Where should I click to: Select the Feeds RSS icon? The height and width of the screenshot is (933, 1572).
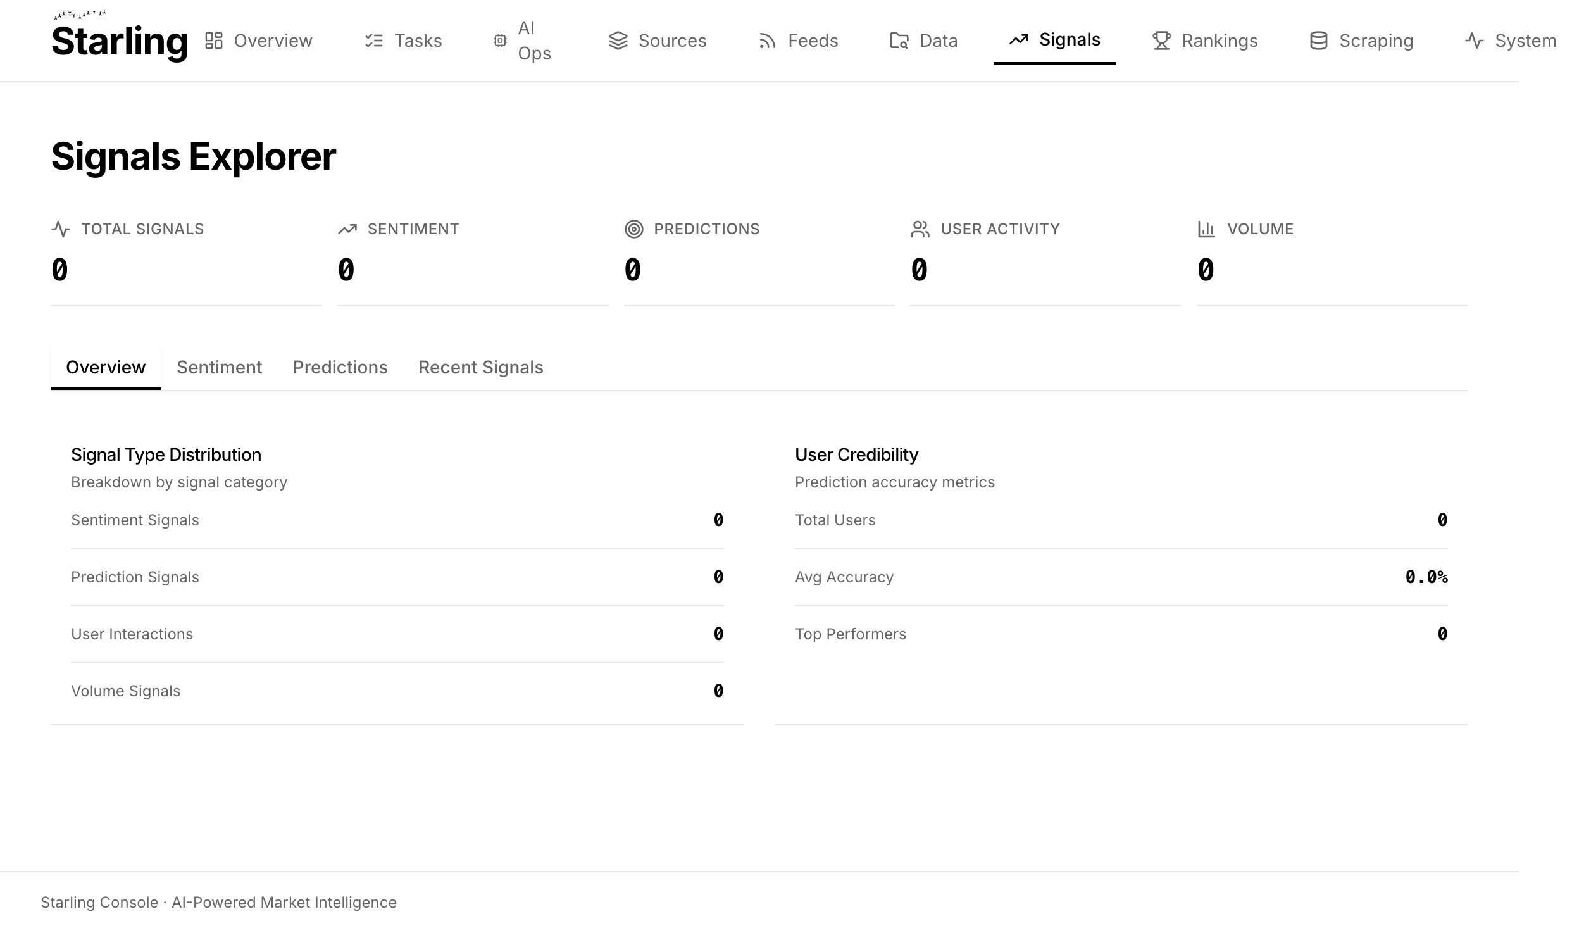click(x=766, y=40)
